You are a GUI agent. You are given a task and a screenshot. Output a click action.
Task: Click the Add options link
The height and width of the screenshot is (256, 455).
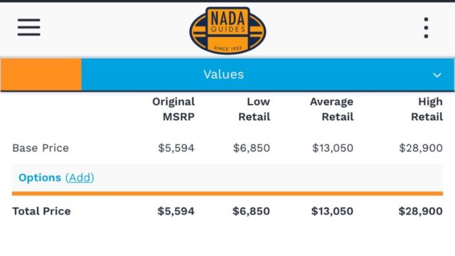click(80, 178)
